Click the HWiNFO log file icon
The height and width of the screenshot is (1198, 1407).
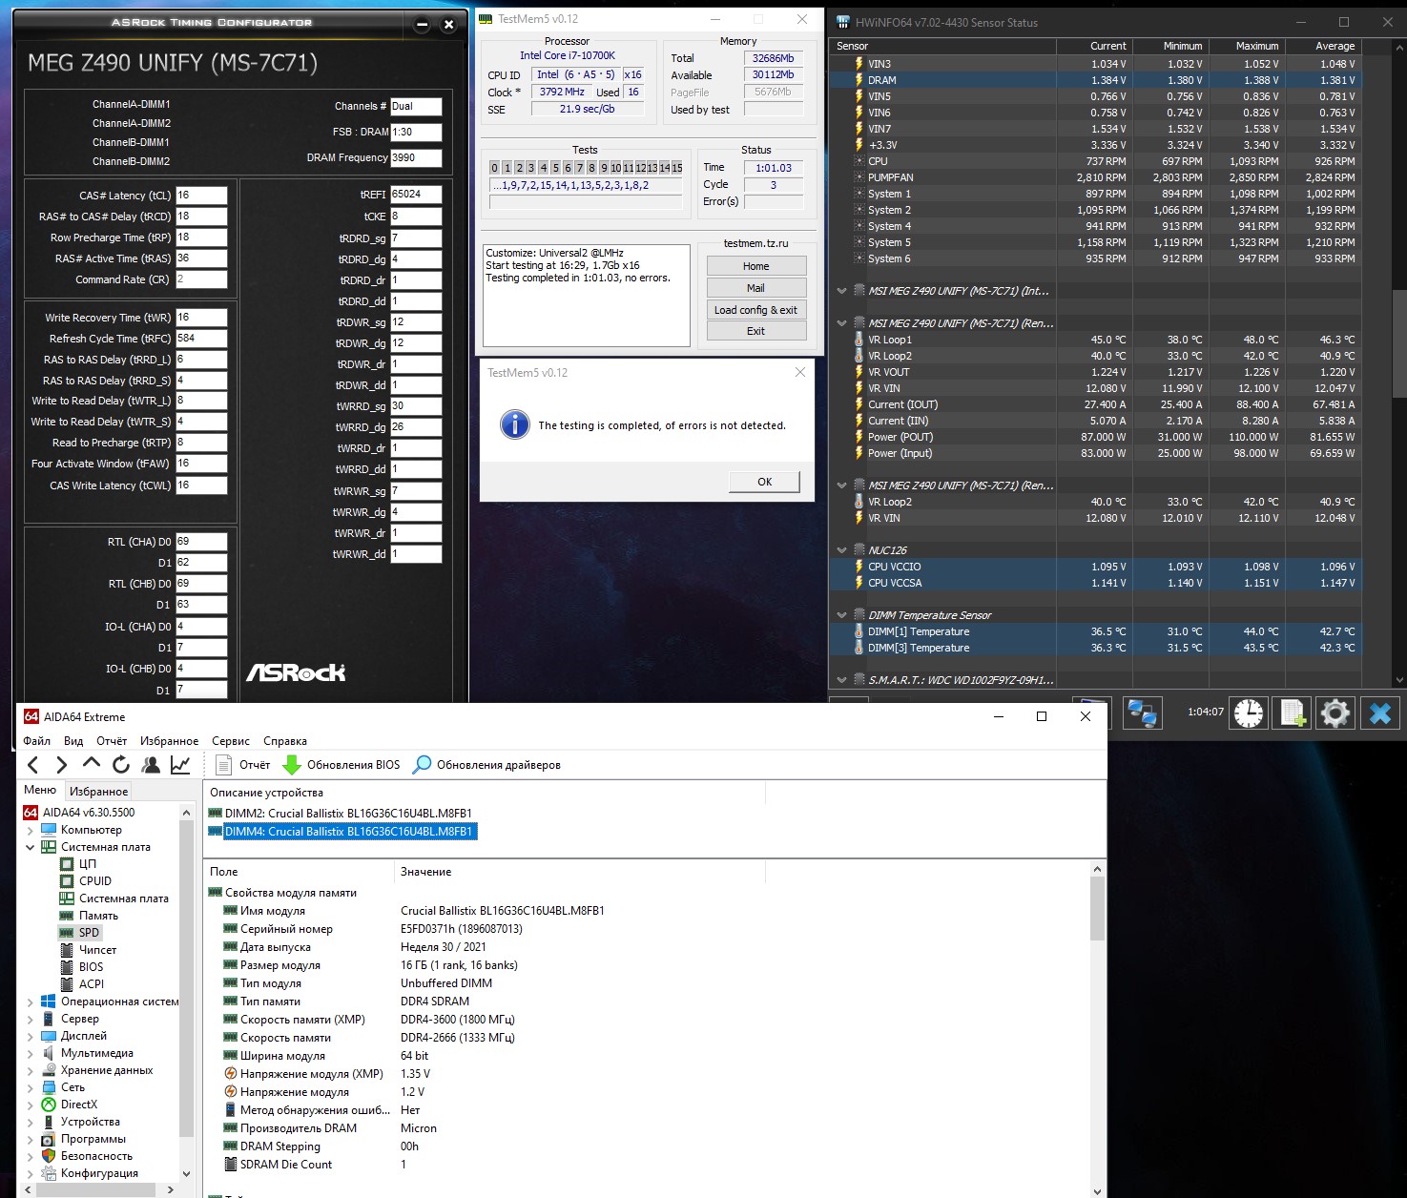(x=1293, y=713)
